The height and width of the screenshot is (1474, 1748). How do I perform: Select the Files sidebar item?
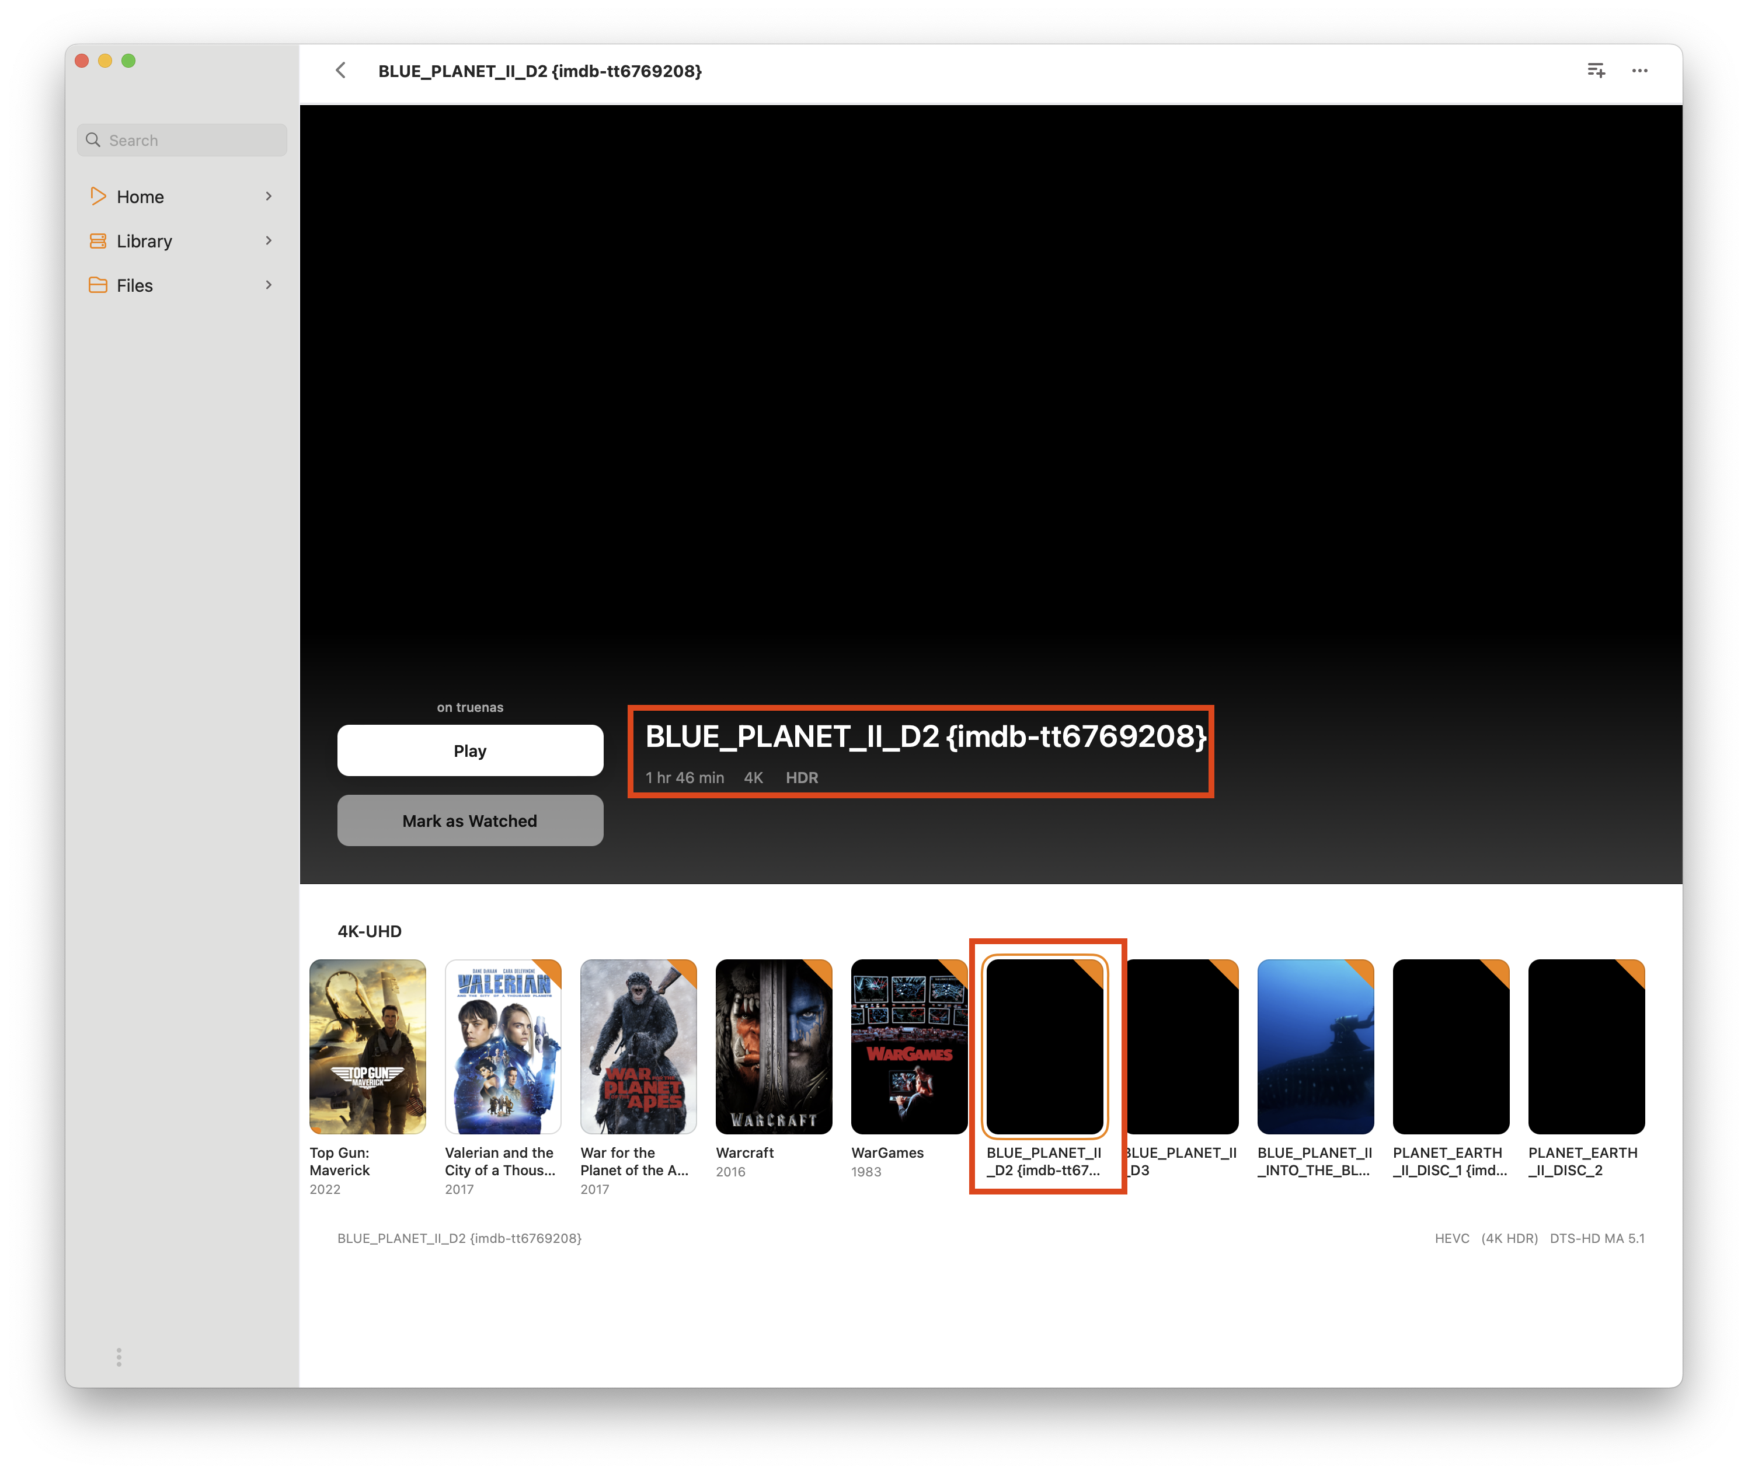coord(135,286)
